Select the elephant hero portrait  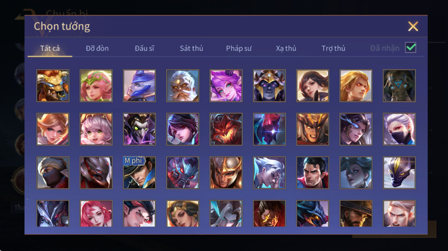click(x=399, y=86)
